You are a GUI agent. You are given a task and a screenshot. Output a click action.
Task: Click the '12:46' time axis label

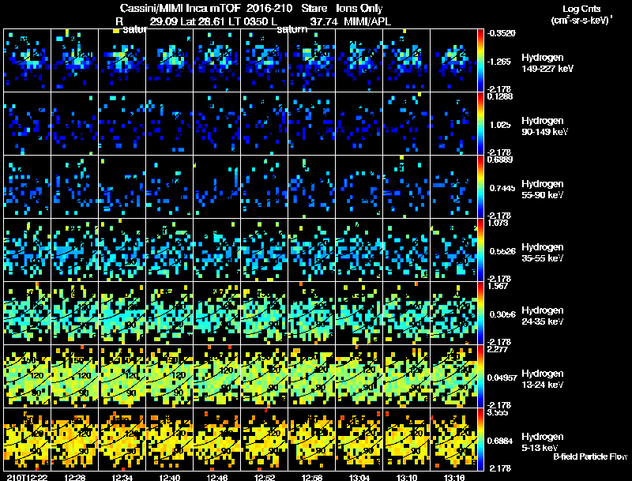pos(216,477)
